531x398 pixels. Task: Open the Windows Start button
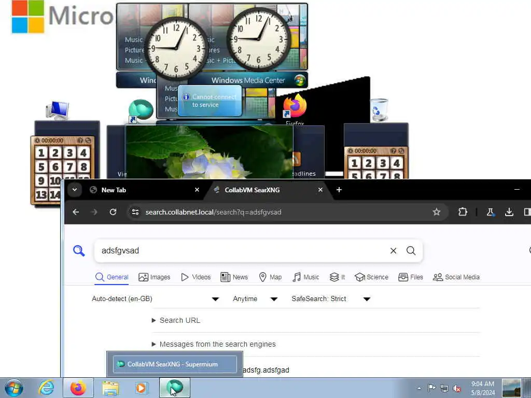point(14,388)
